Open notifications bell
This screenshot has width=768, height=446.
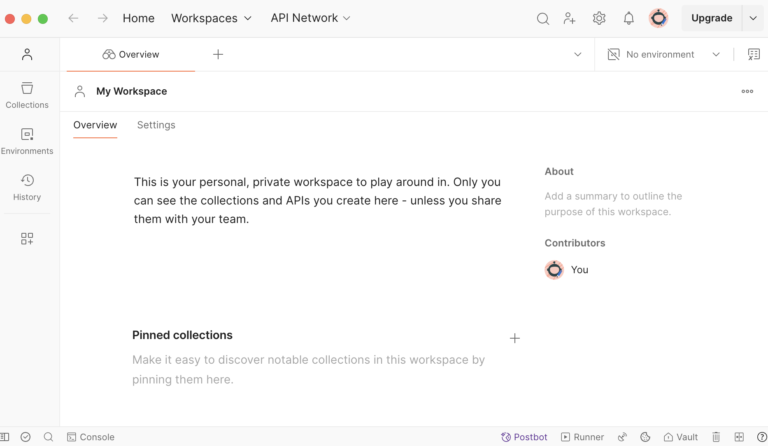(628, 18)
